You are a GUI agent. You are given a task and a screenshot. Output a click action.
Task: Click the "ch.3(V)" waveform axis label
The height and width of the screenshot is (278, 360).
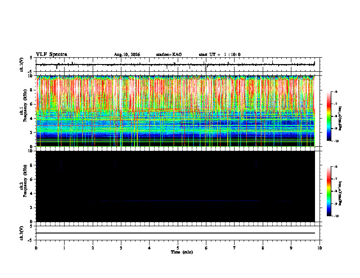[x=22, y=233]
